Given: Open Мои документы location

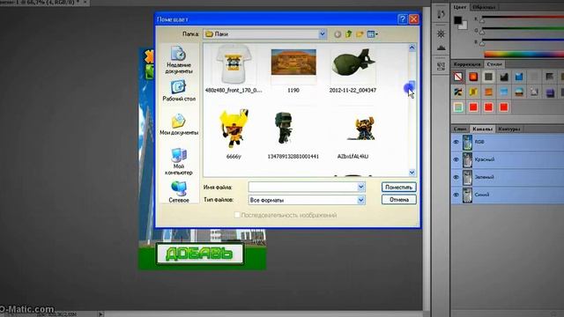Looking at the screenshot, I should click(178, 125).
